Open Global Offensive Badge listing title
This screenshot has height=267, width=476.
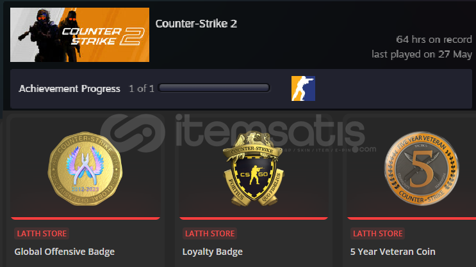click(64, 252)
